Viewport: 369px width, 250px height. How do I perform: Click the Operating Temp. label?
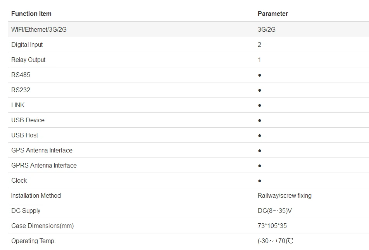pyautogui.click(x=33, y=241)
